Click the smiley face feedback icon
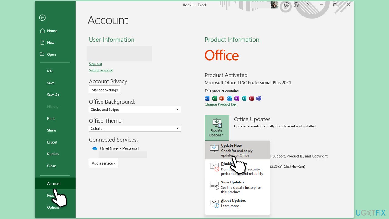The height and width of the screenshot is (219, 389). click(286, 5)
